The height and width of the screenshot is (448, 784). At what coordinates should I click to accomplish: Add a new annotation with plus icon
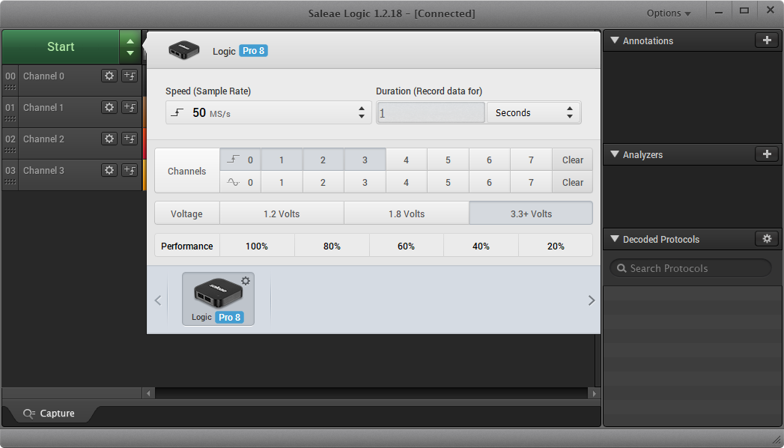click(767, 40)
